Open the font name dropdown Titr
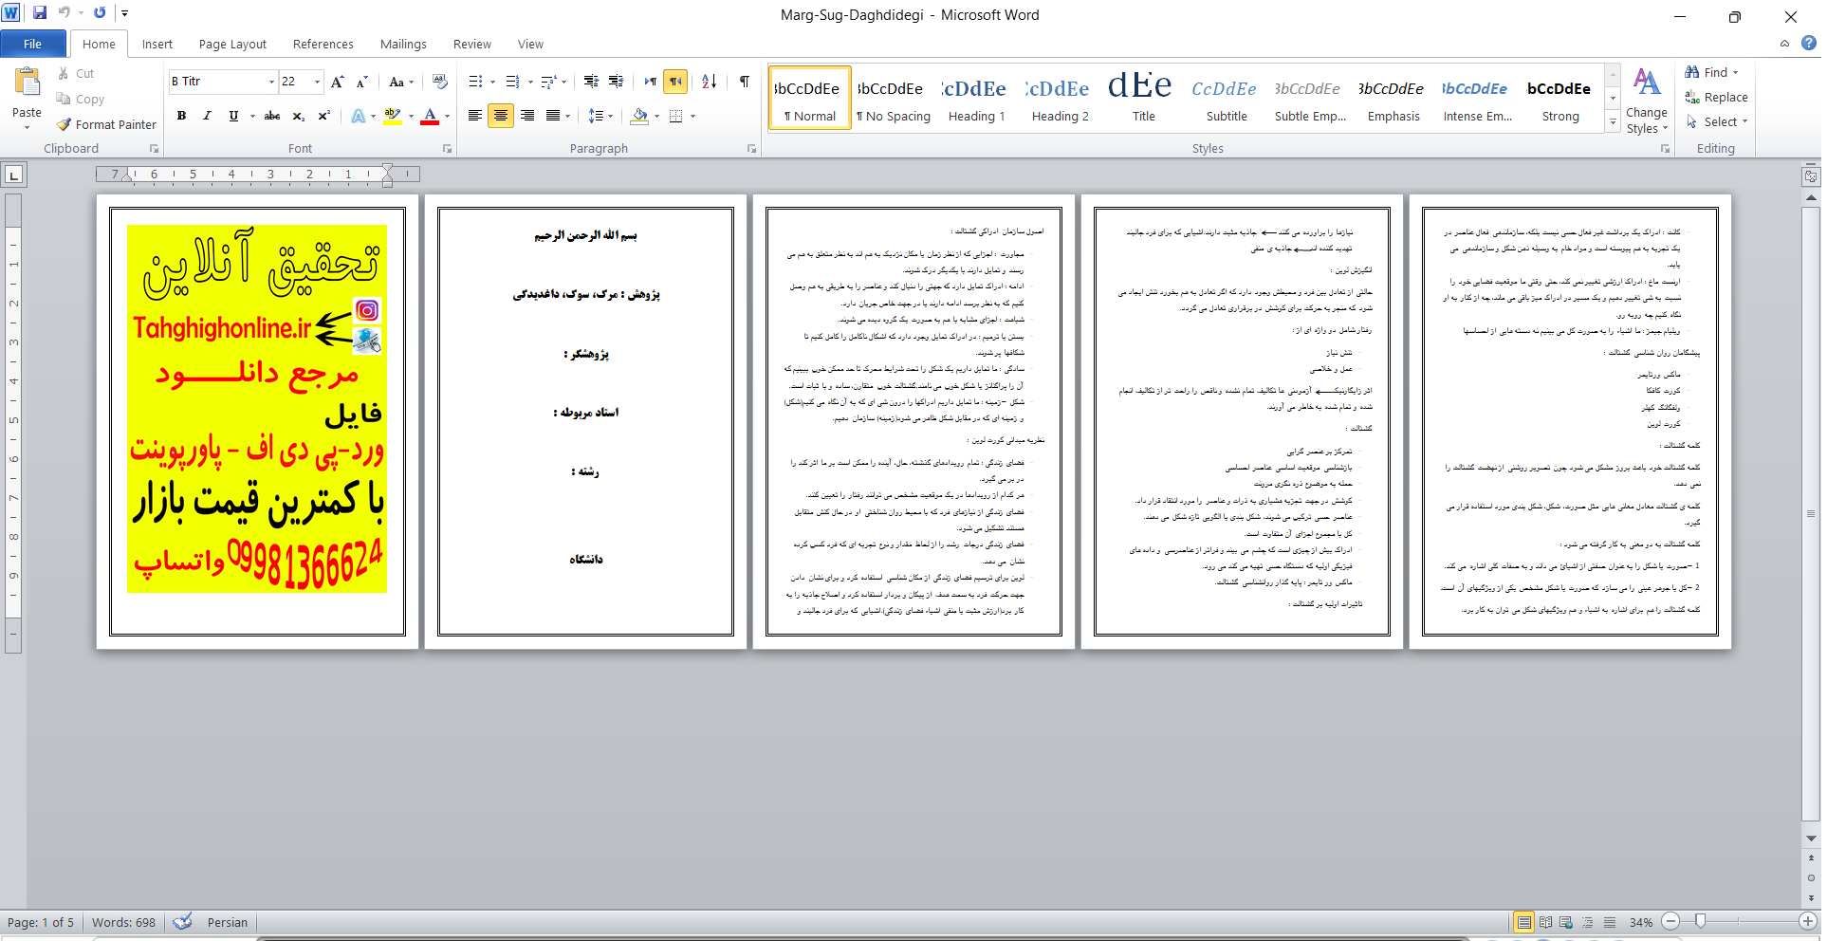Image resolution: width=1827 pixels, height=941 pixels. point(271,82)
